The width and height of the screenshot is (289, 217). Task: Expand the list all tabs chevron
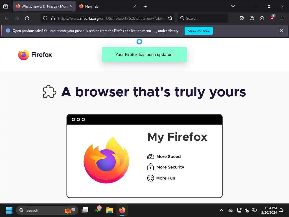point(233,6)
